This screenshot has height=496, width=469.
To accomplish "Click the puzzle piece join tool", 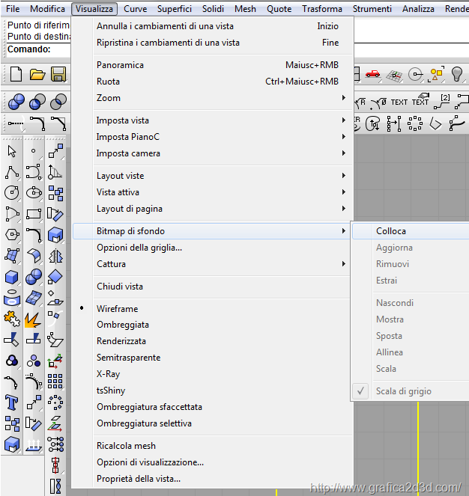I will (x=12, y=320).
